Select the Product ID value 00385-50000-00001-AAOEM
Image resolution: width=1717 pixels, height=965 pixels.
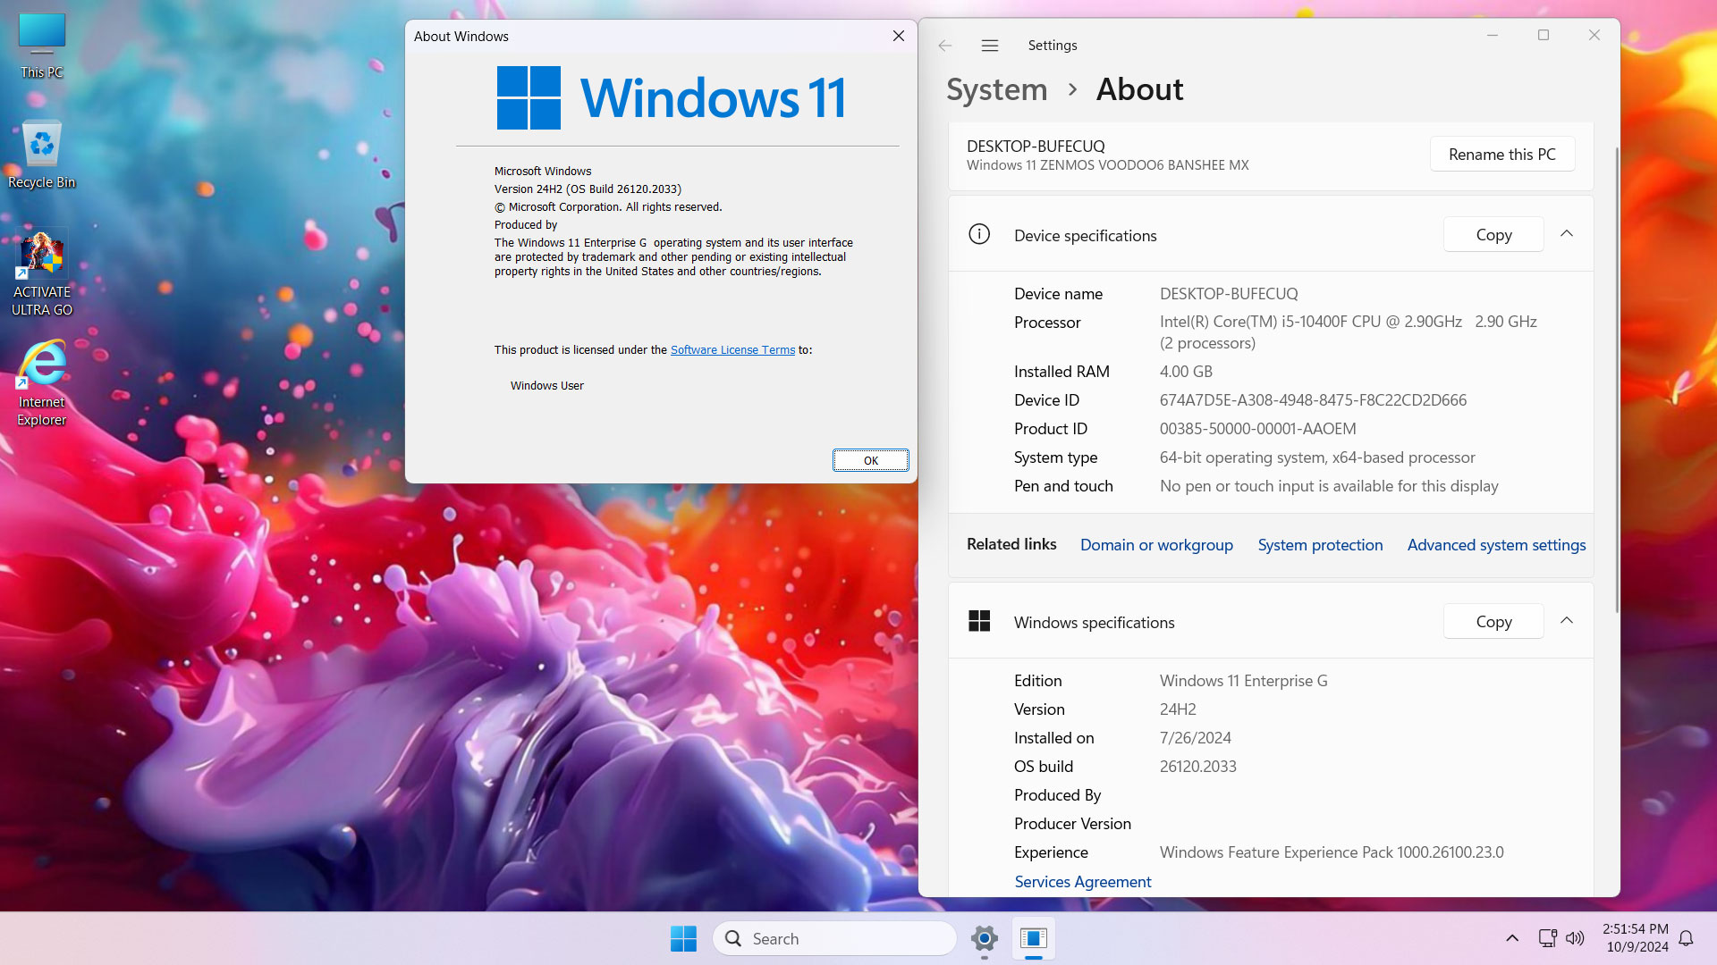tap(1257, 429)
